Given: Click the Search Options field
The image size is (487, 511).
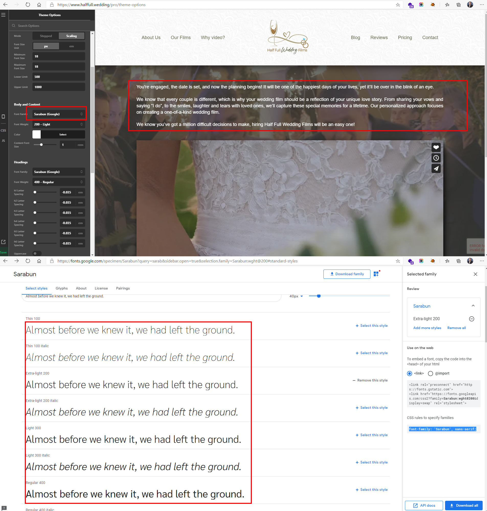Looking at the screenshot, I should pos(51,26).
